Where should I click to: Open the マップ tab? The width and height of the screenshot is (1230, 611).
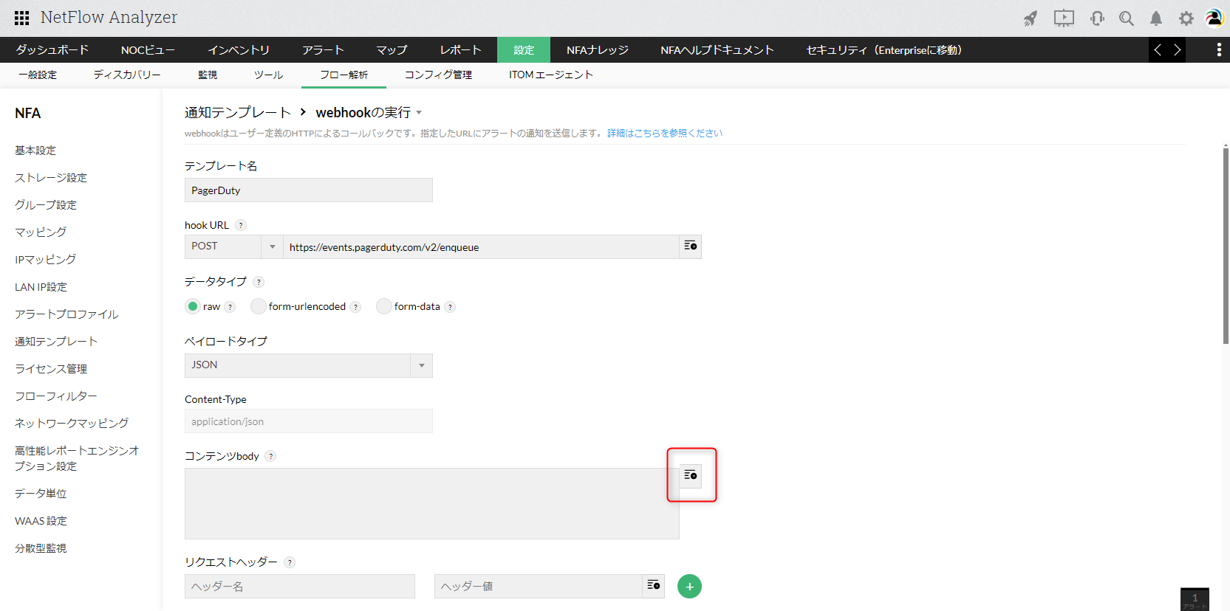[x=392, y=50]
